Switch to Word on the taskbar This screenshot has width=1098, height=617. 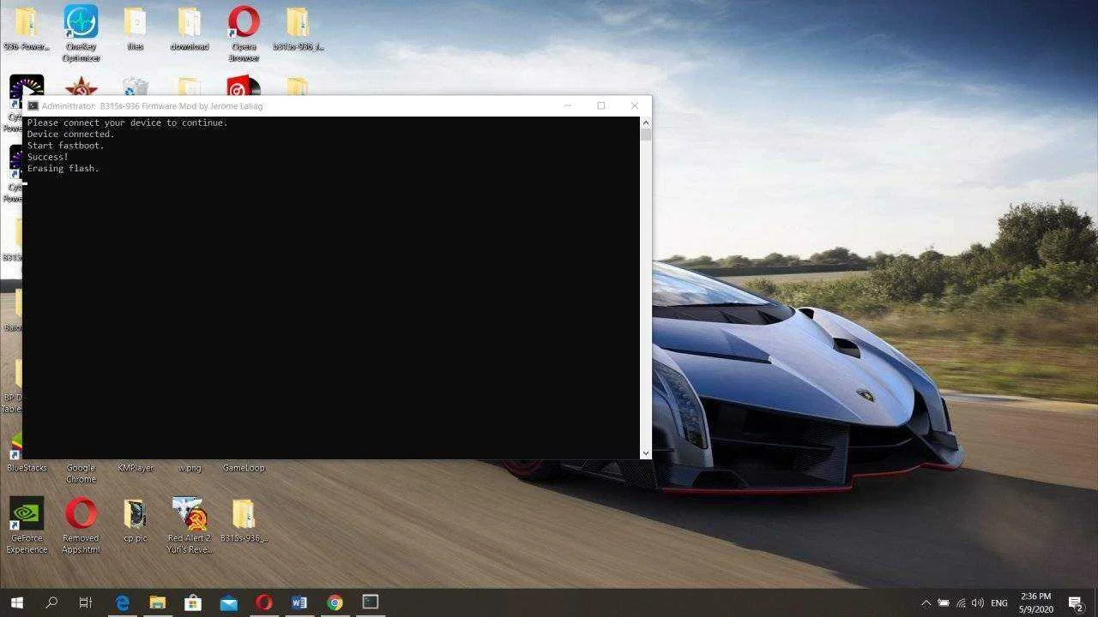[x=299, y=602]
